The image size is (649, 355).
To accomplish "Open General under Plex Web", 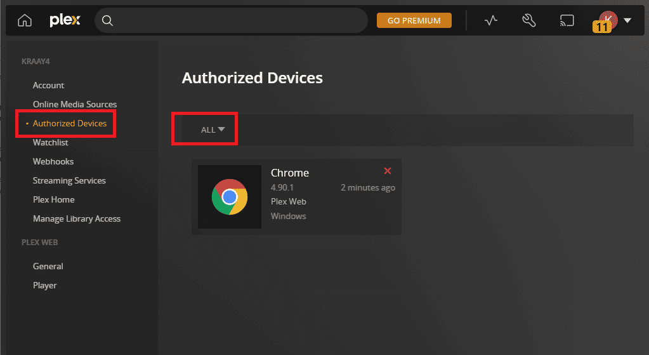I will pos(48,266).
